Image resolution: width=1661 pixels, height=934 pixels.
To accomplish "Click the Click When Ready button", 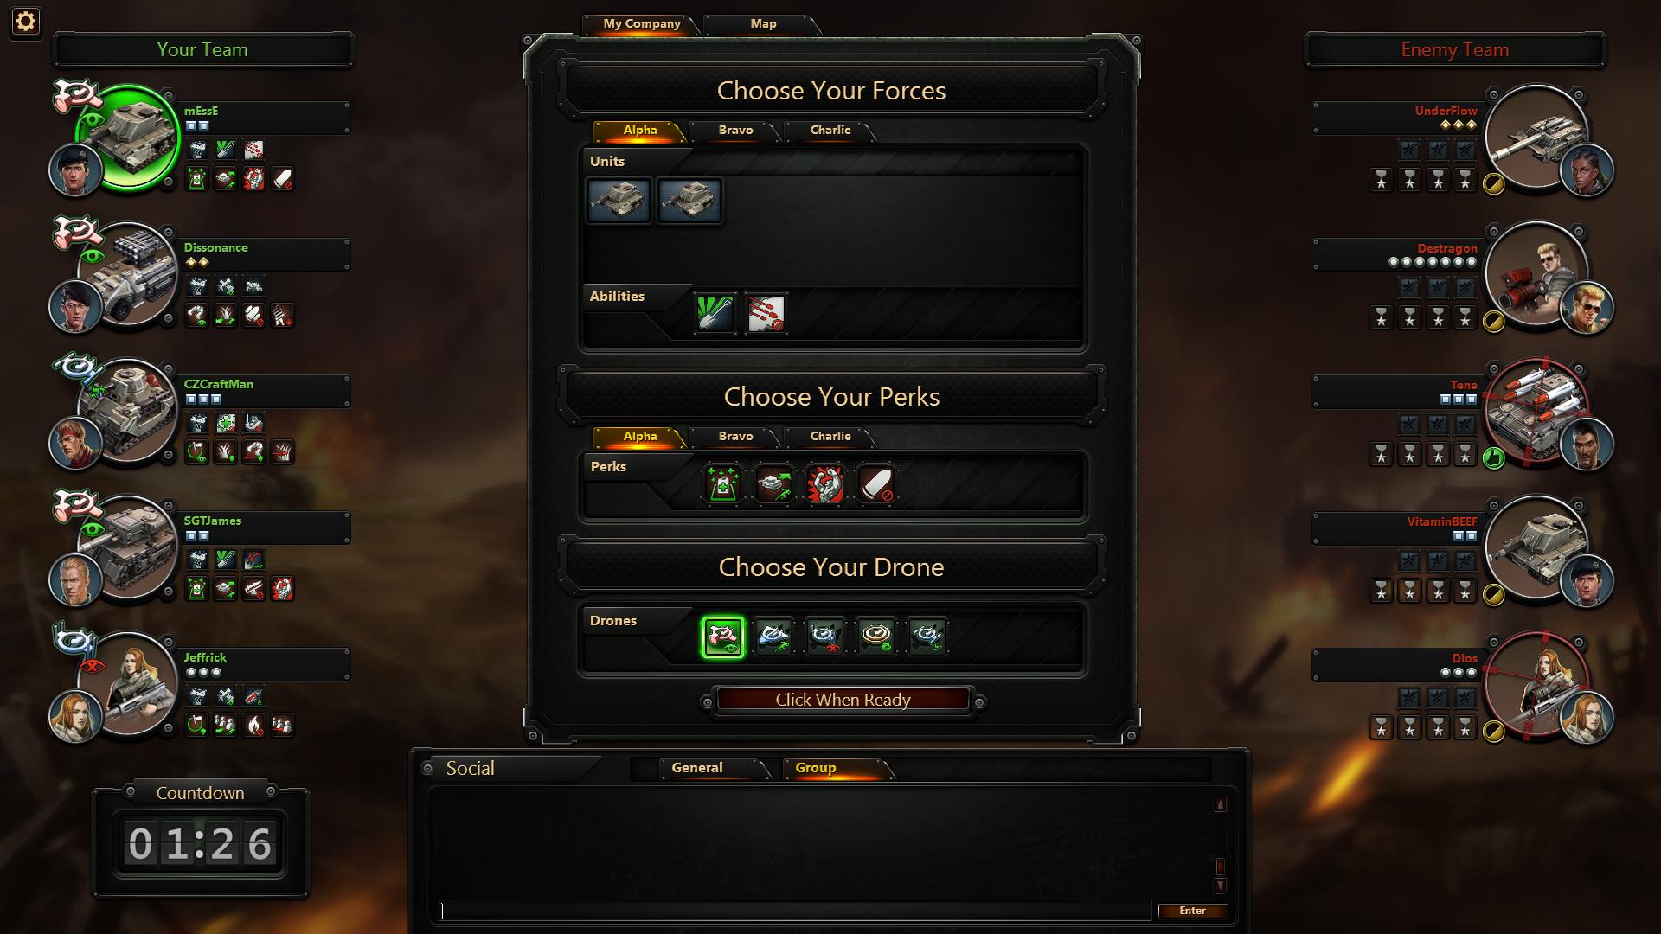I will coord(843,700).
